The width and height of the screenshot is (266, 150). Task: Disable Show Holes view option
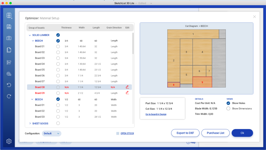(228, 103)
